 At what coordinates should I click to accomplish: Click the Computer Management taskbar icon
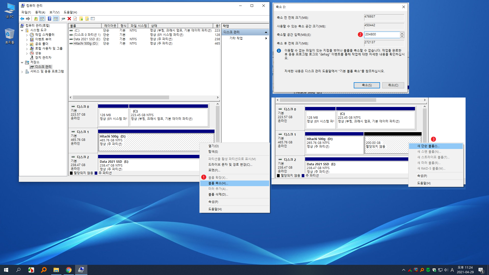tap(81, 270)
